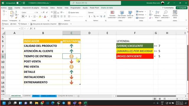
Task: Open the Diseño de tabla tab
Action: coord(107,8)
